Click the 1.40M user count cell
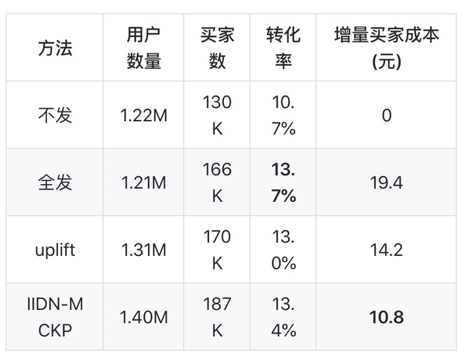The width and height of the screenshot is (469, 364). click(143, 317)
